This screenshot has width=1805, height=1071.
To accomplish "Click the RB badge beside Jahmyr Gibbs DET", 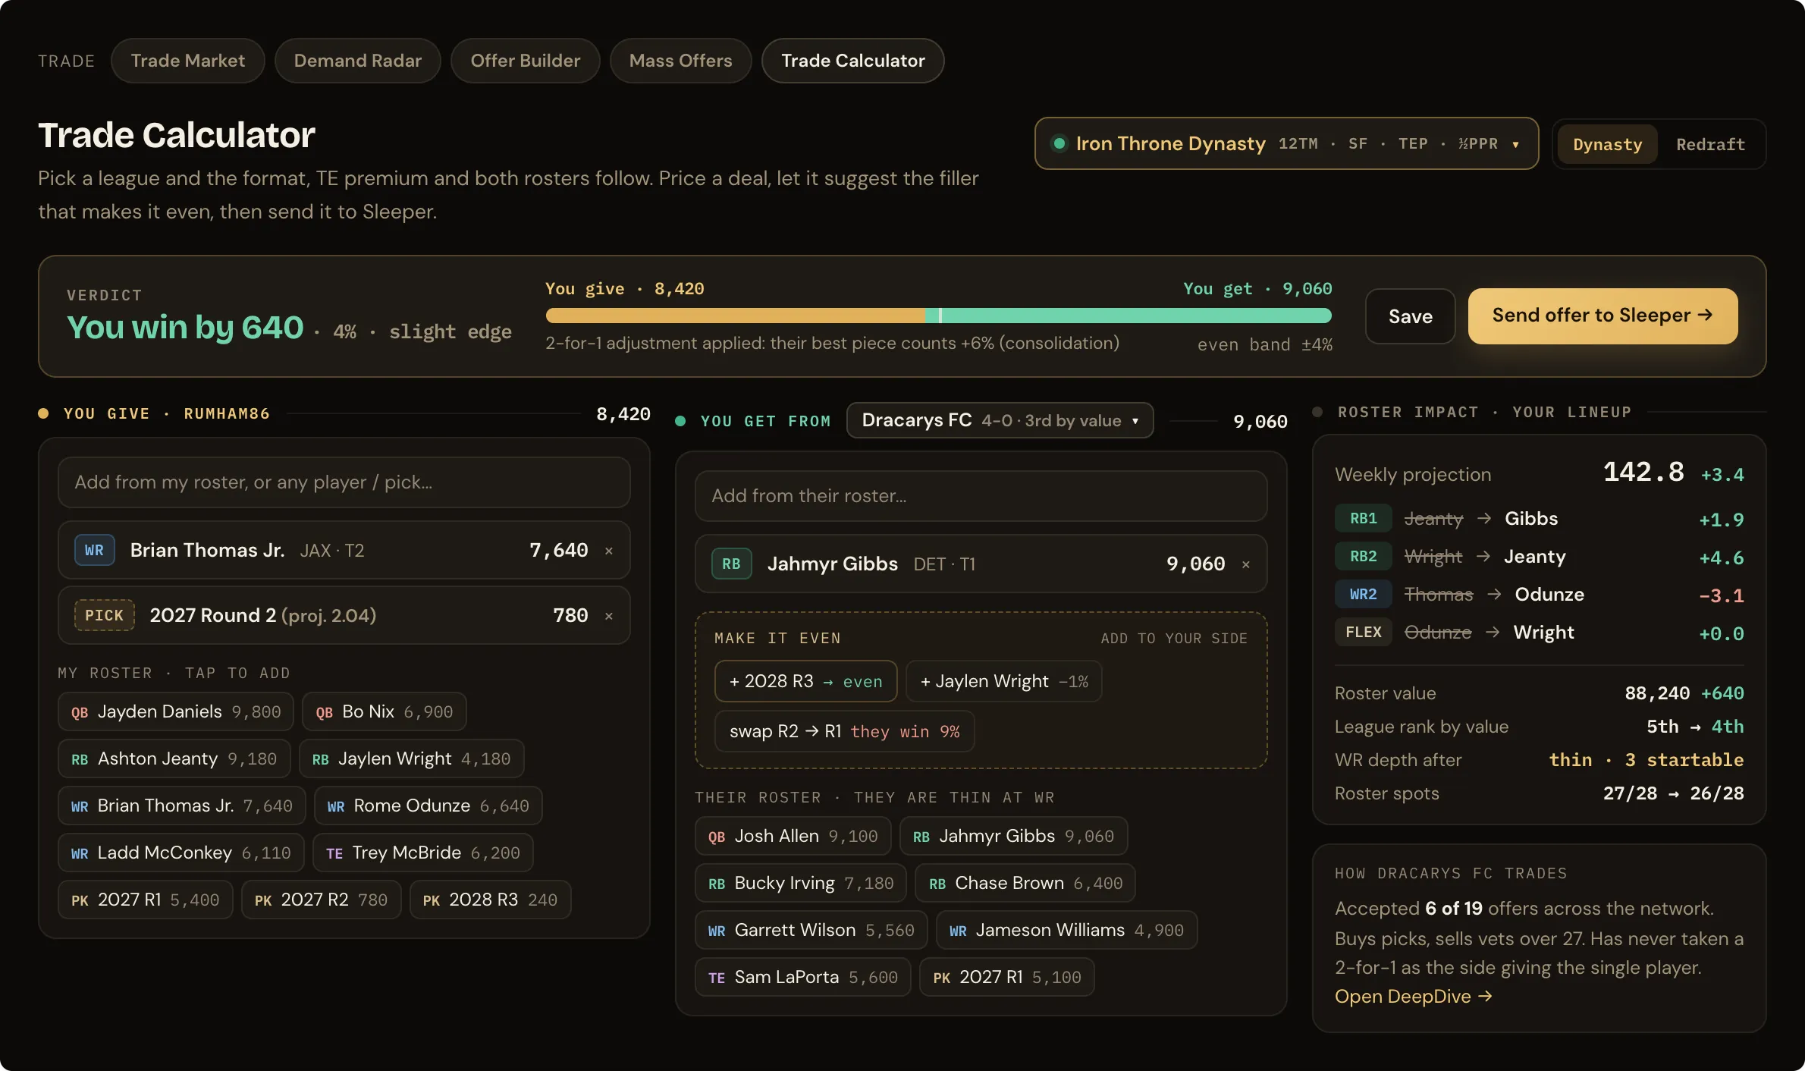I will coord(731,564).
